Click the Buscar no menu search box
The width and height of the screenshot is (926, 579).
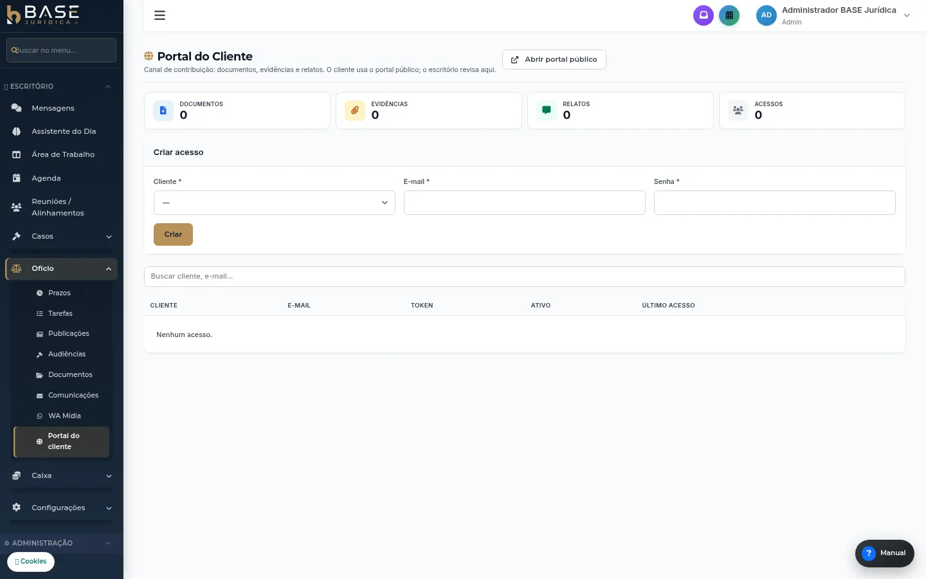click(61, 50)
